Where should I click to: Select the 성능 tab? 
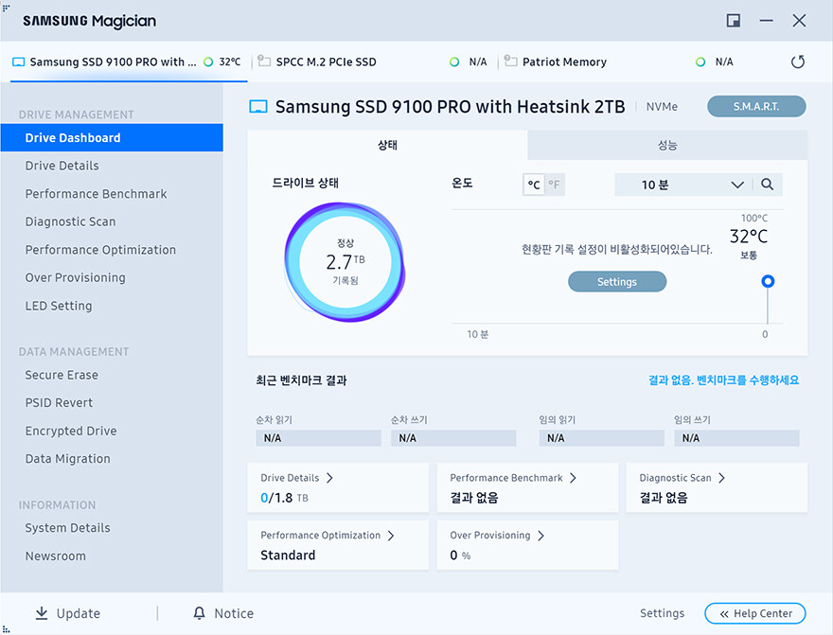point(667,145)
